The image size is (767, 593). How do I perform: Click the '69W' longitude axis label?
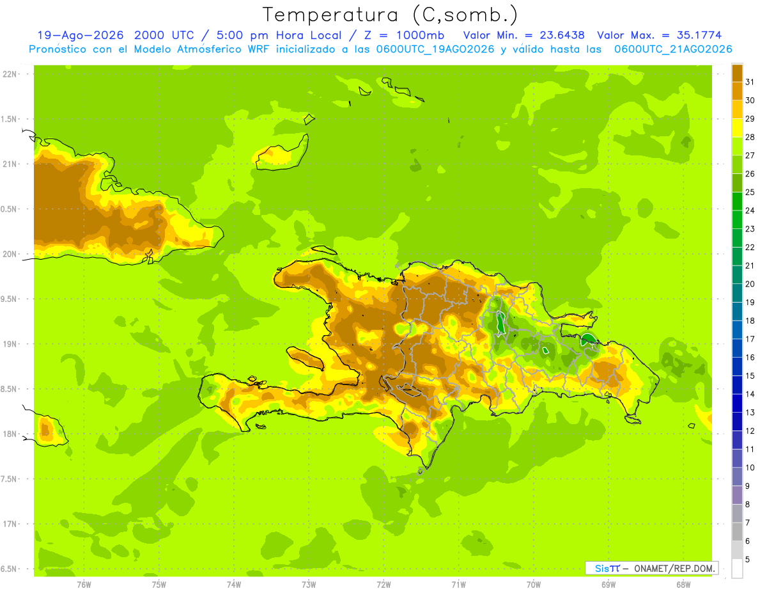608,585
